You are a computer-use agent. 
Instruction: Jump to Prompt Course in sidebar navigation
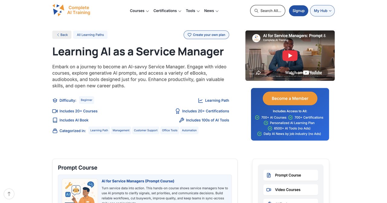coord(291,175)
